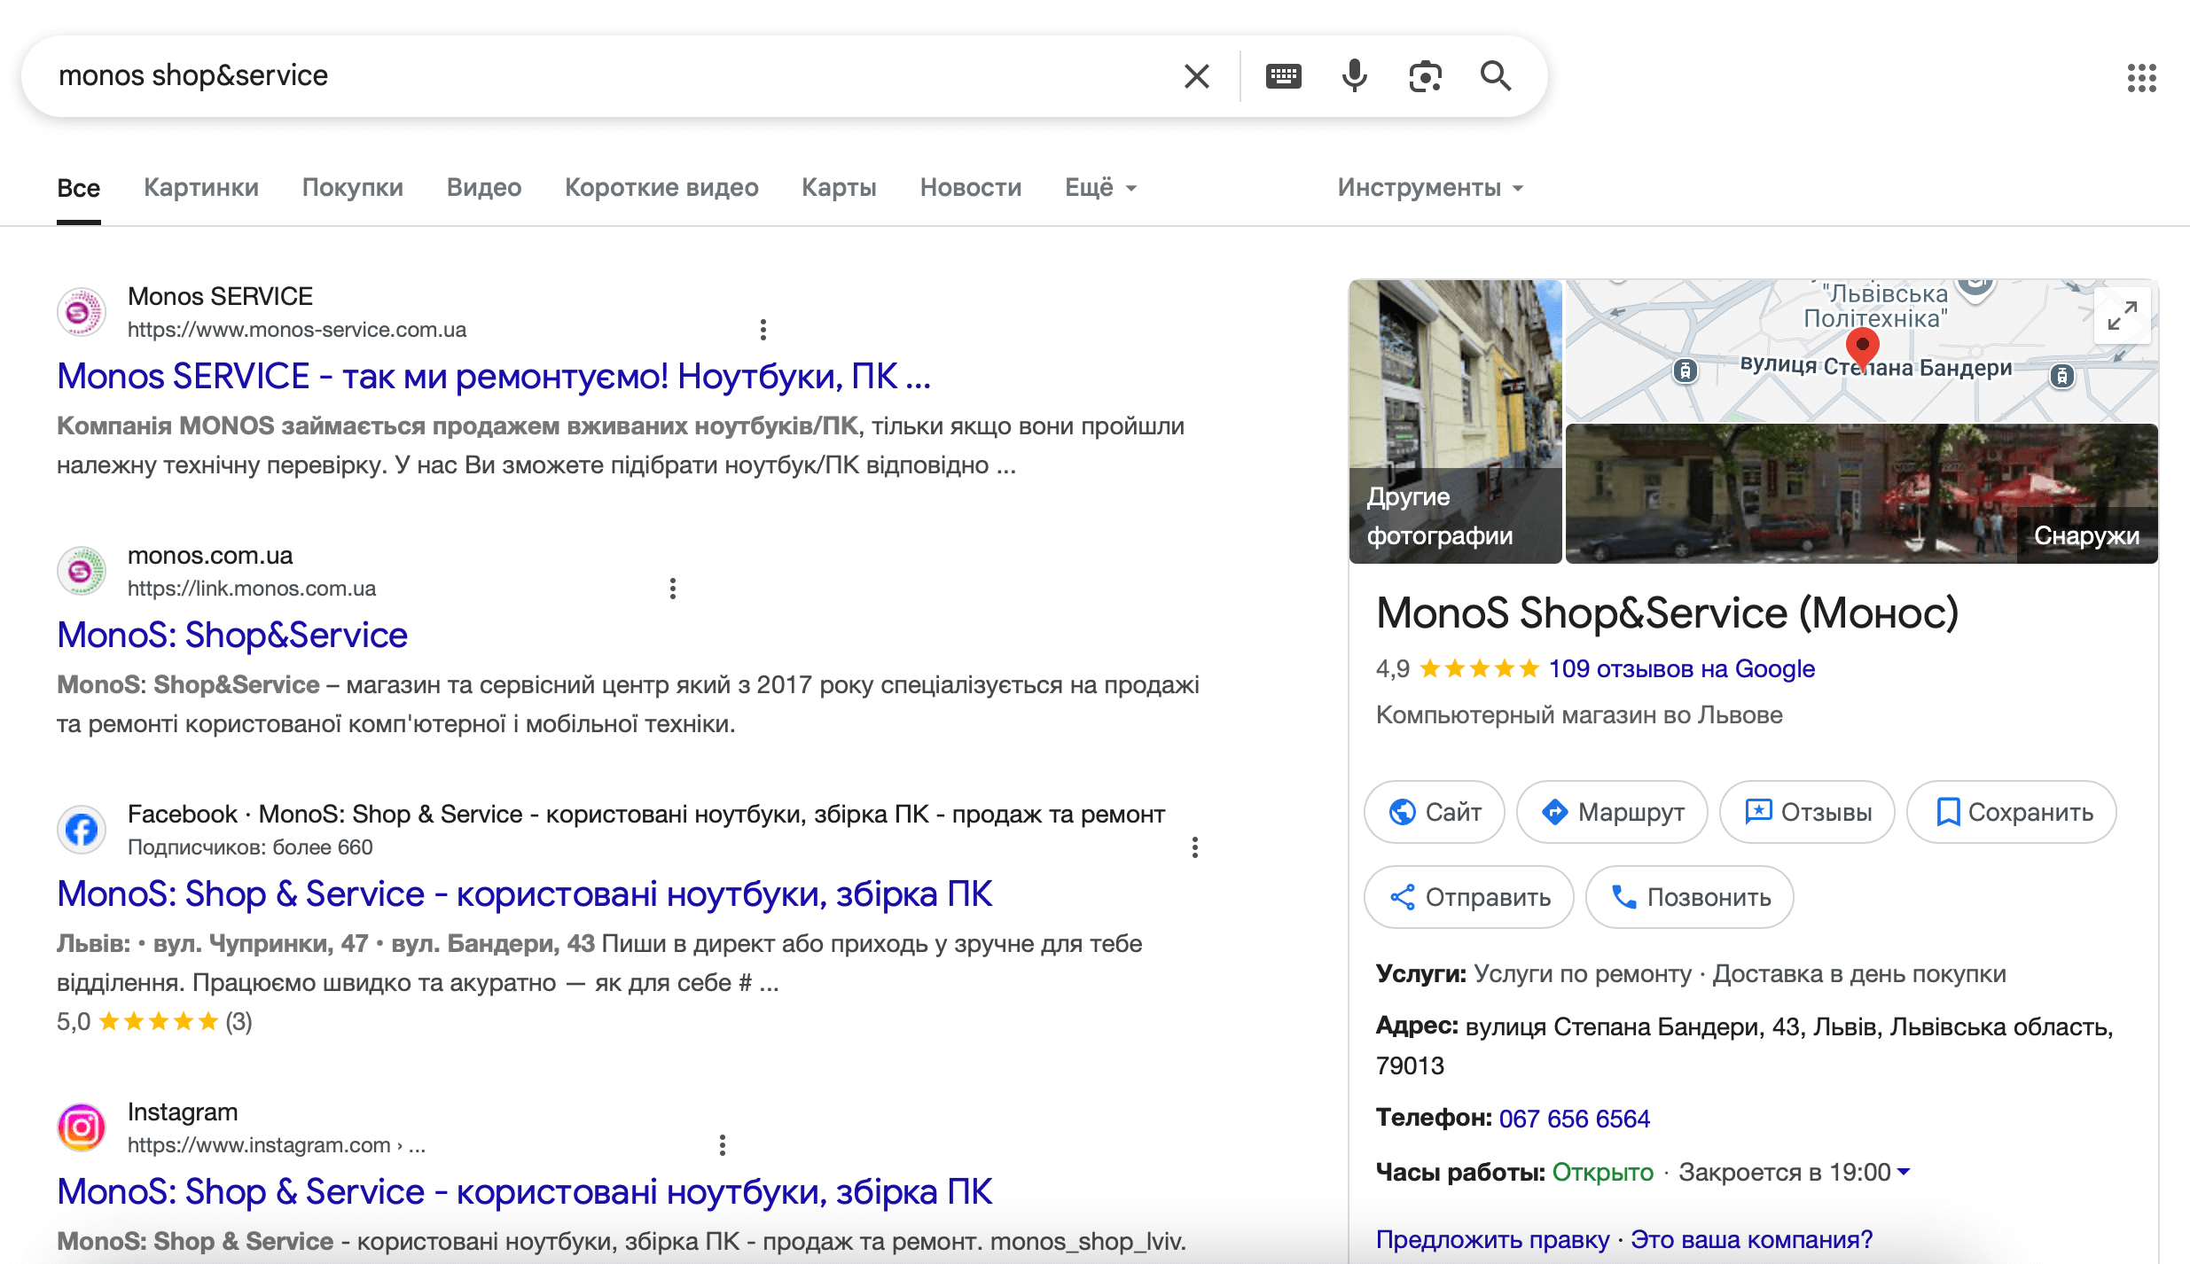Open the Google apps grid icon
The width and height of the screenshot is (2190, 1264).
[2141, 78]
